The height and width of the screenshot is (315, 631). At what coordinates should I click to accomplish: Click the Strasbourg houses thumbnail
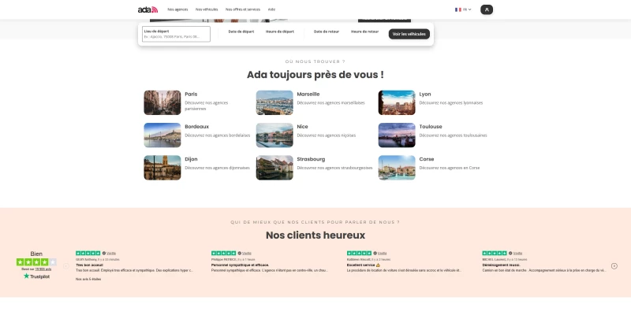(274, 168)
